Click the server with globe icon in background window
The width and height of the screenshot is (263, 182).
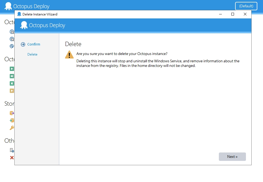12,150
